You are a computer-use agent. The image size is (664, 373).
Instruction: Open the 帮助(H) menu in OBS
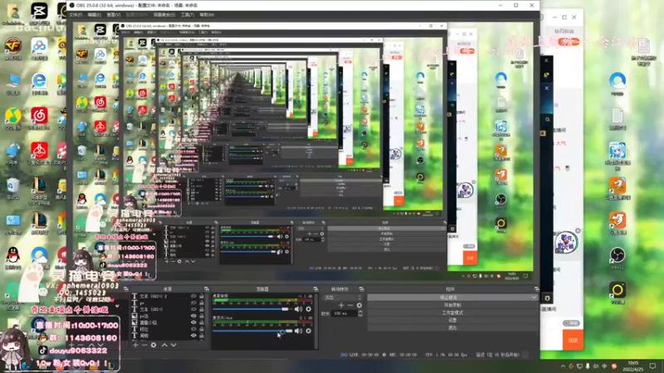207,15
